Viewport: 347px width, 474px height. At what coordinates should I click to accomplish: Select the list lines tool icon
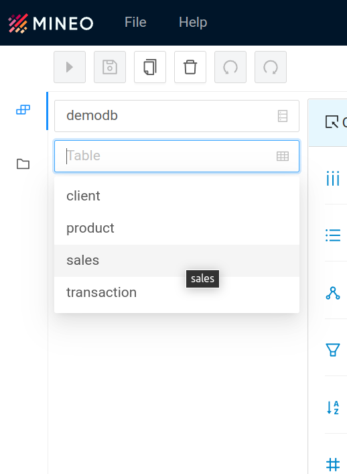pos(333,235)
